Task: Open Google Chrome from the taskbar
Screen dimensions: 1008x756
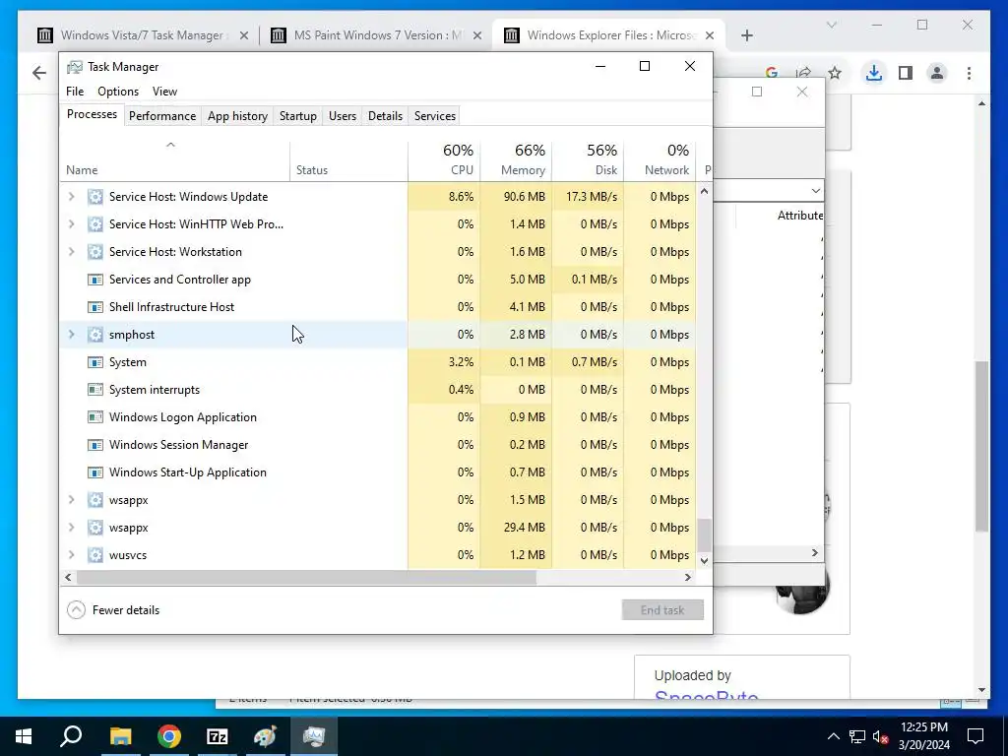Action: tap(169, 736)
